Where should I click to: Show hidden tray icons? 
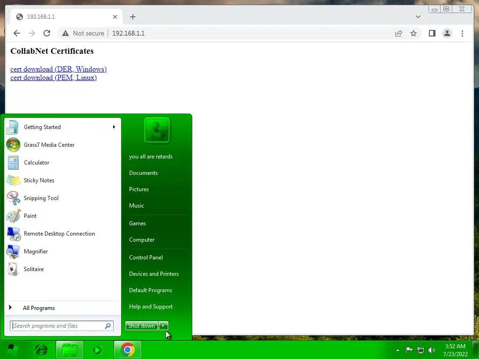coord(398,350)
